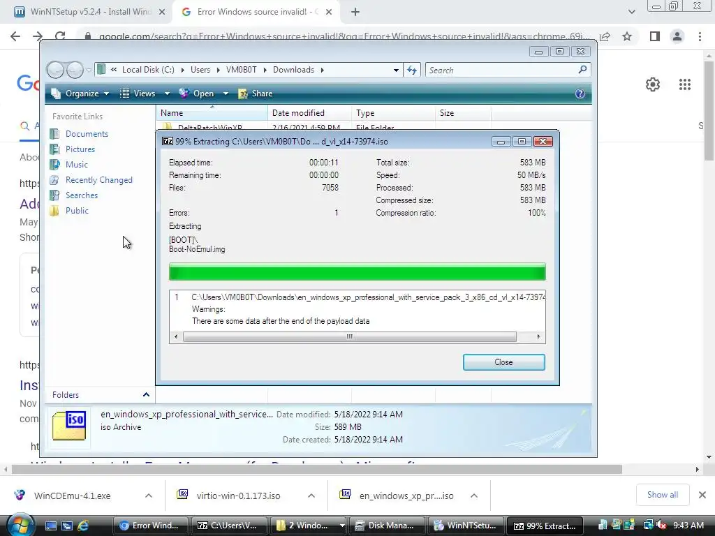Switch to Disk Management taskbar button
Screen dimensions: 715x536
(x=387, y=526)
